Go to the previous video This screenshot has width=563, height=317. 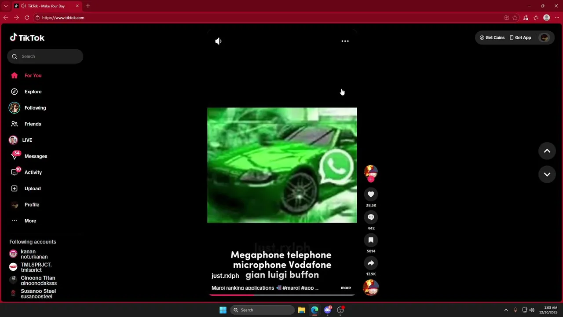tap(547, 151)
